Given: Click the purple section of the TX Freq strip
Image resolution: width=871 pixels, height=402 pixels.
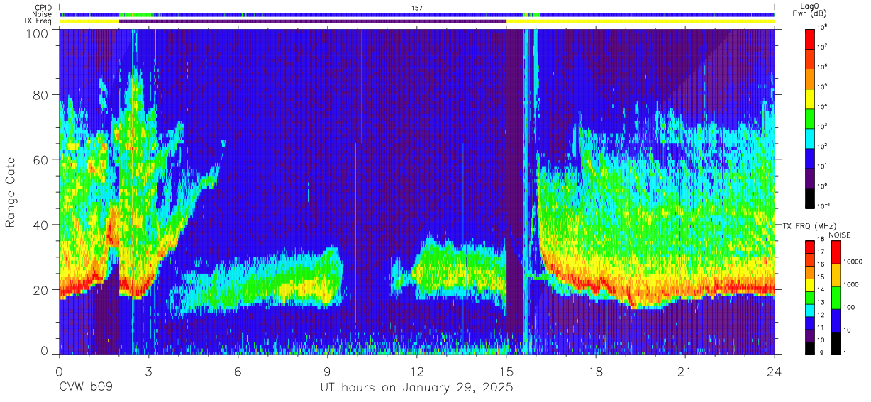Looking at the screenshot, I should tap(313, 21).
